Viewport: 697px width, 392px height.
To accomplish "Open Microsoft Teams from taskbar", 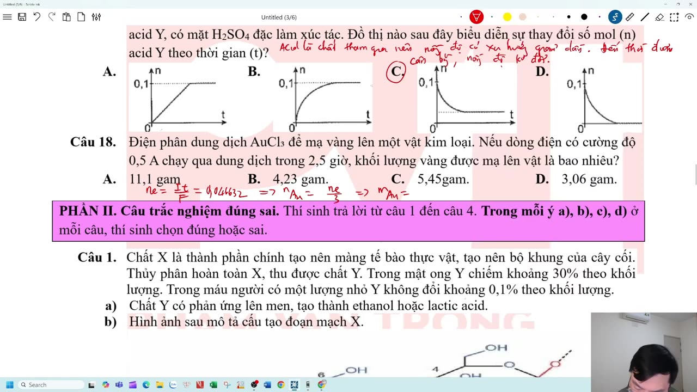I will pyautogui.click(x=119, y=385).
